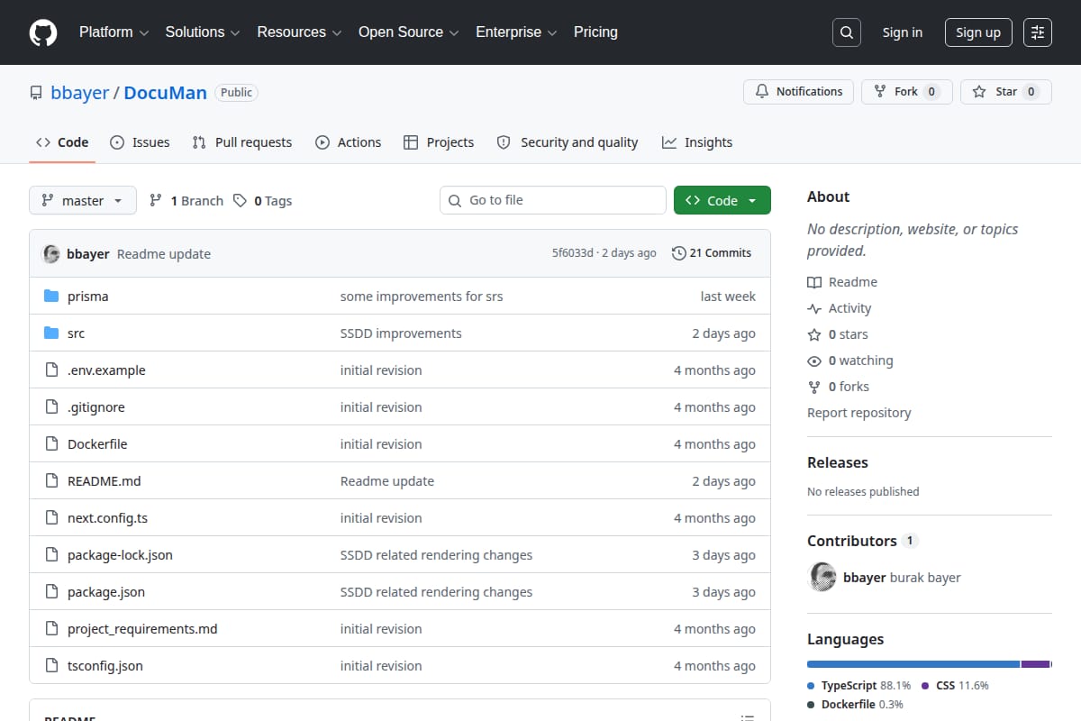Click the file icon beside next.config.ts

[51, 518]
